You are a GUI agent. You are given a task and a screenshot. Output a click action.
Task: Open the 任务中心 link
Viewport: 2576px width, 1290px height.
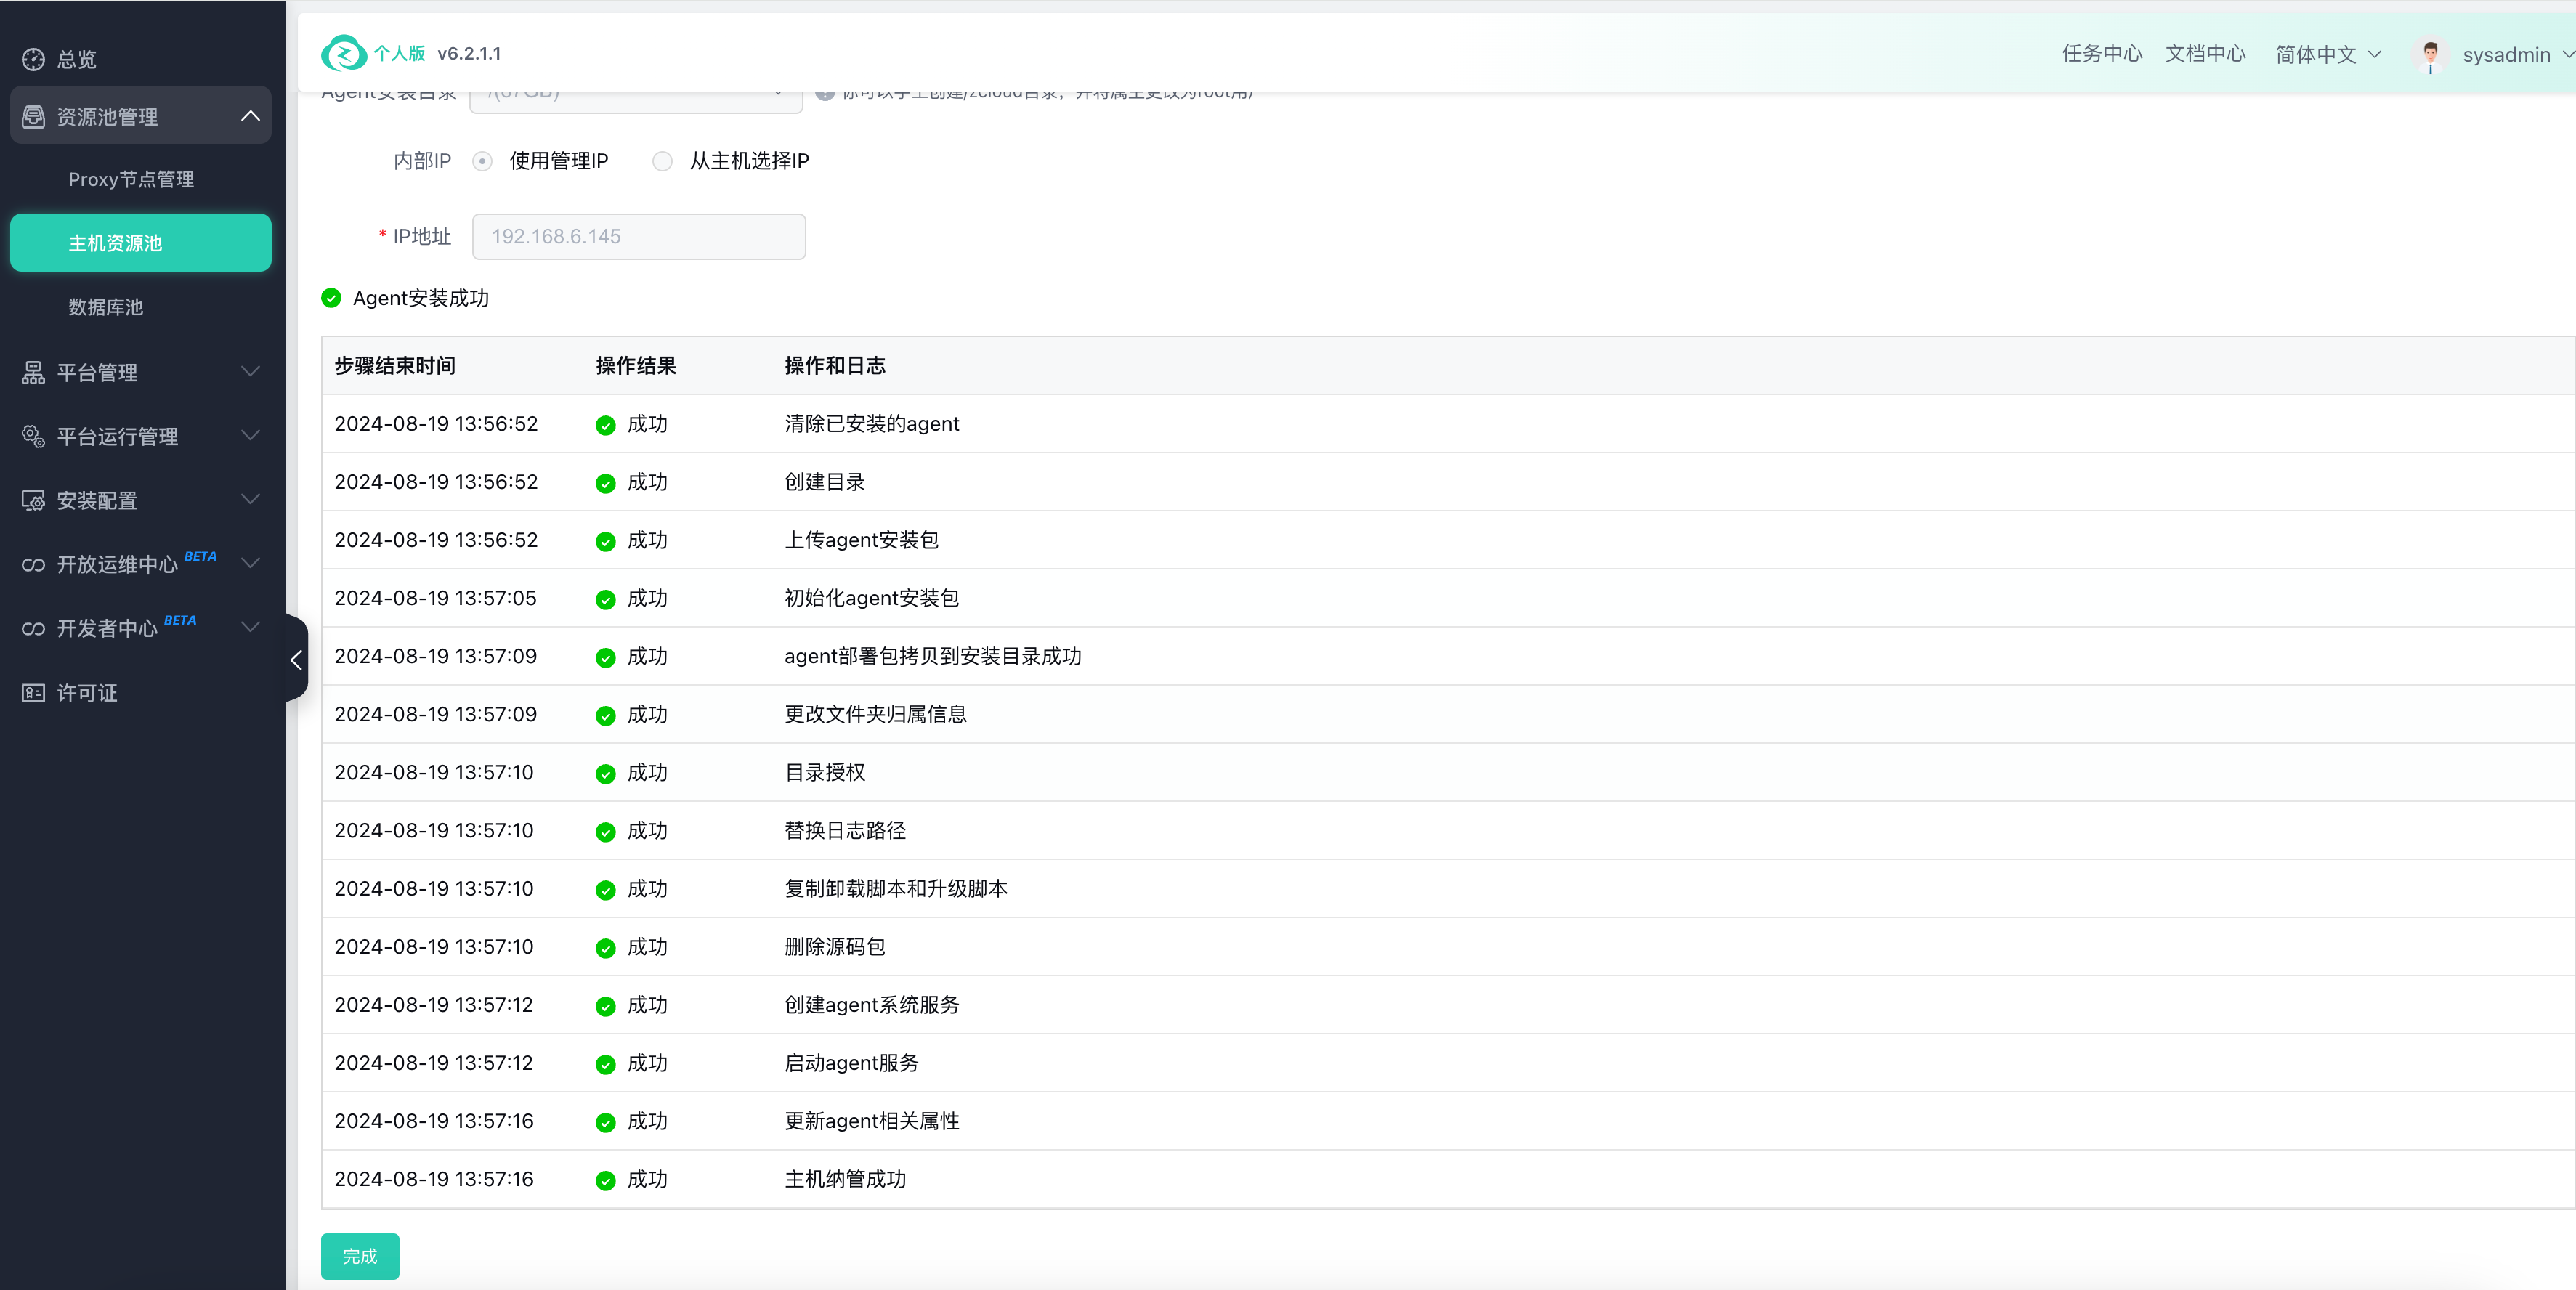tap(2101, 54)
